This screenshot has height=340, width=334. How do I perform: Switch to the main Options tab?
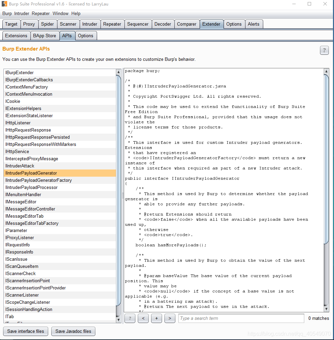pyautogui.click(x=234, y=24)
